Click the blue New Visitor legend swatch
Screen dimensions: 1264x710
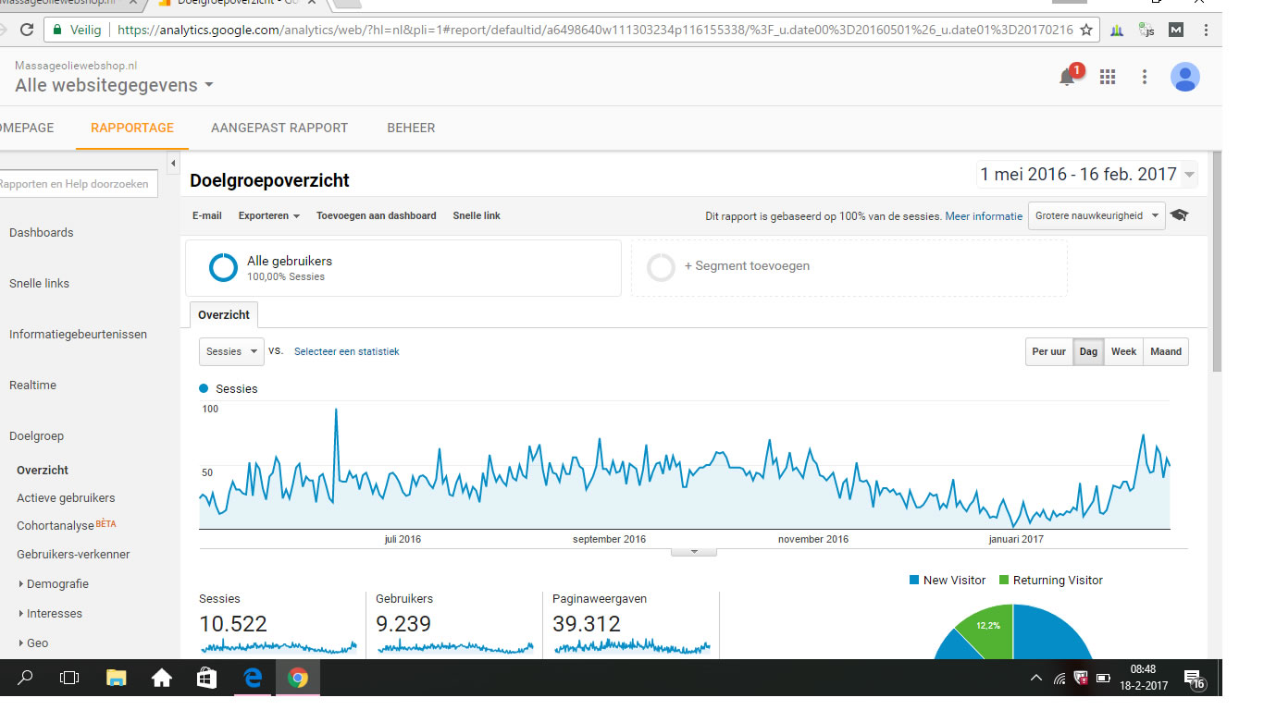[x=914, y=581]
